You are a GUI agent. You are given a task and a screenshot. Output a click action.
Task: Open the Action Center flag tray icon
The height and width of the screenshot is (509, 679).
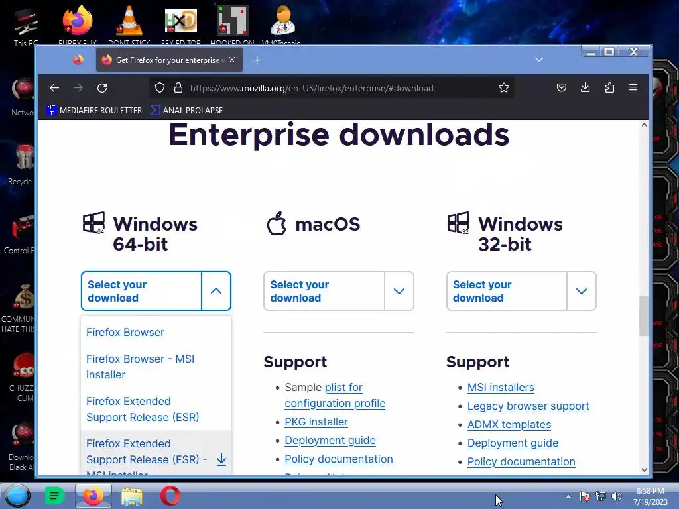[585, 496]
